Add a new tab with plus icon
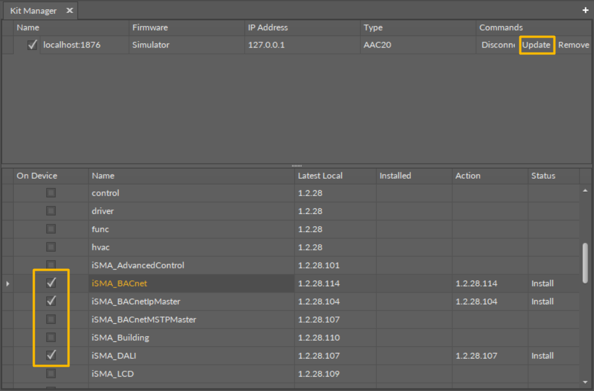Screen dimensions: 594x391 pos(585,10)
